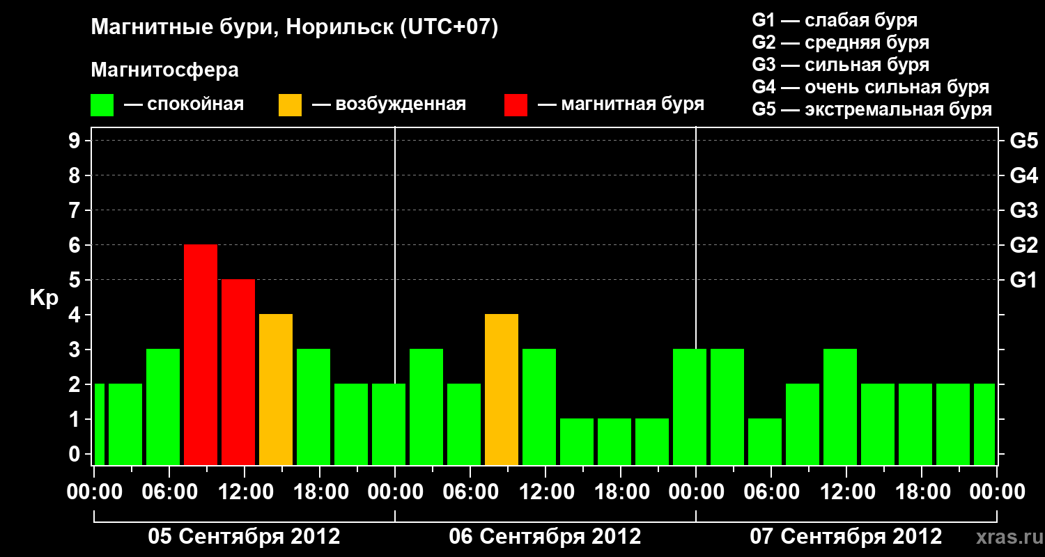Click the orange bar on 06 Сентября
This screenshot has height=557, width=1045.
(502, 389)
